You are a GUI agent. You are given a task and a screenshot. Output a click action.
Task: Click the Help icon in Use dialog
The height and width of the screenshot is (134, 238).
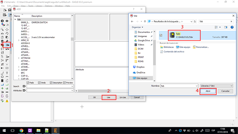[232, 27]
